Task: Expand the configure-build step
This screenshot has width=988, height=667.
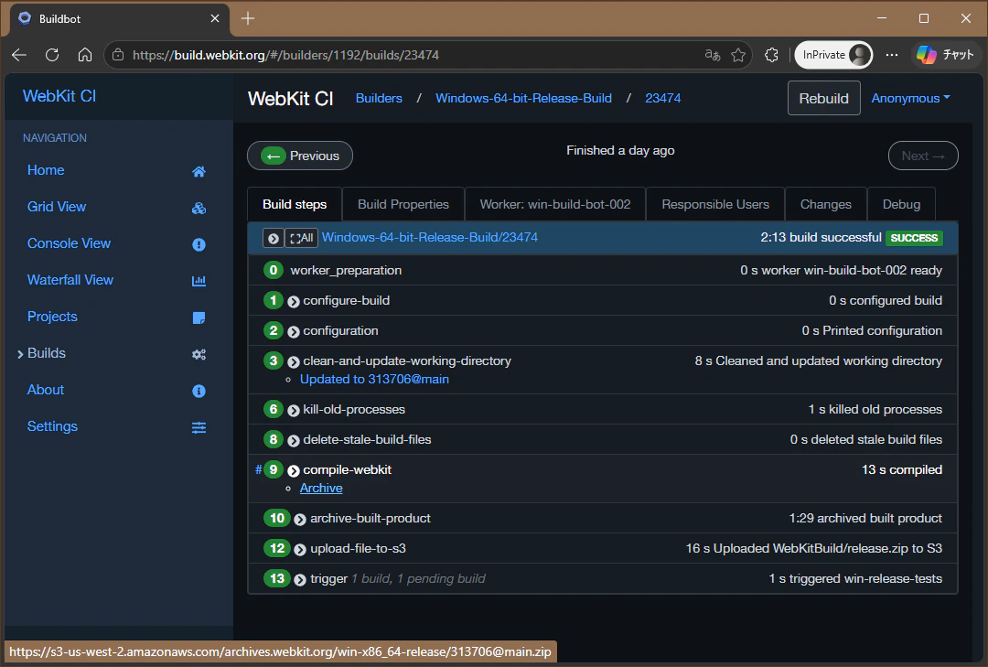Action: (x=294, y=301)
